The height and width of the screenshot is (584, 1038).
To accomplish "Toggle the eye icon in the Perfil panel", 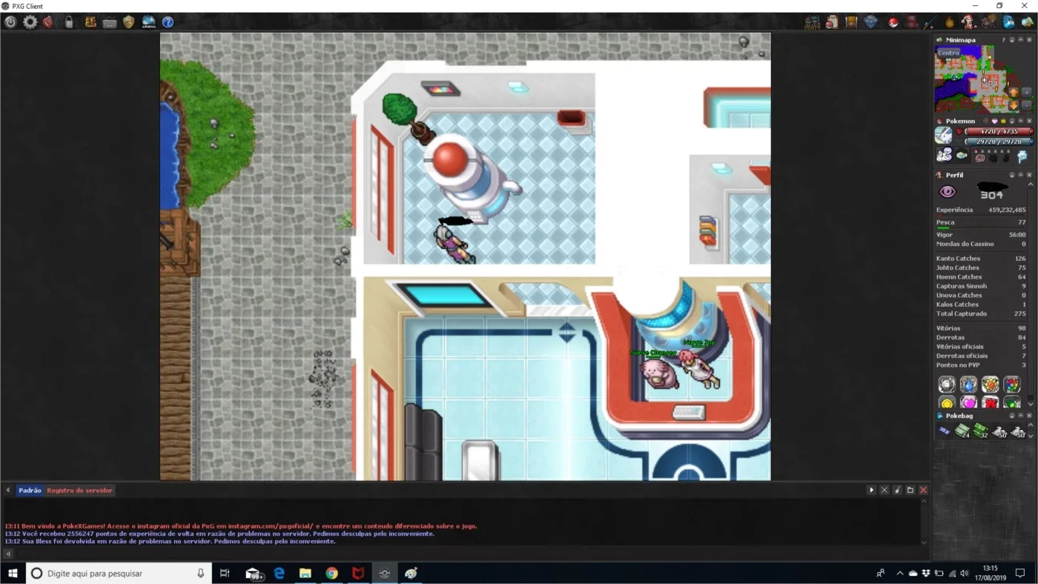I will [948, 192].
